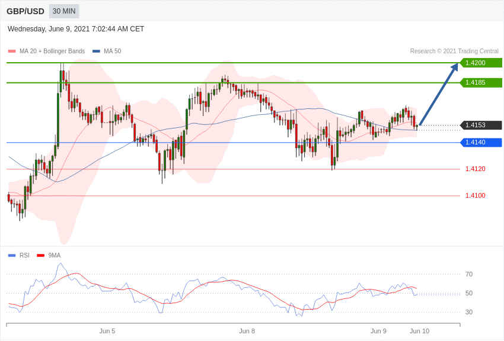Click the MA 20 + Bollinger Bands legend label
The height and width of the screenshot is (341, 504).
pyautogui.click(x=52, y=51)
